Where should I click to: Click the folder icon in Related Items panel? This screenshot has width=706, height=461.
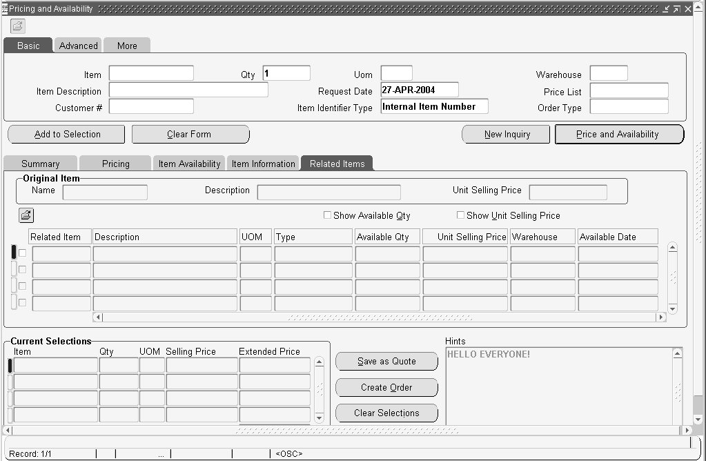tap(26, 215)
